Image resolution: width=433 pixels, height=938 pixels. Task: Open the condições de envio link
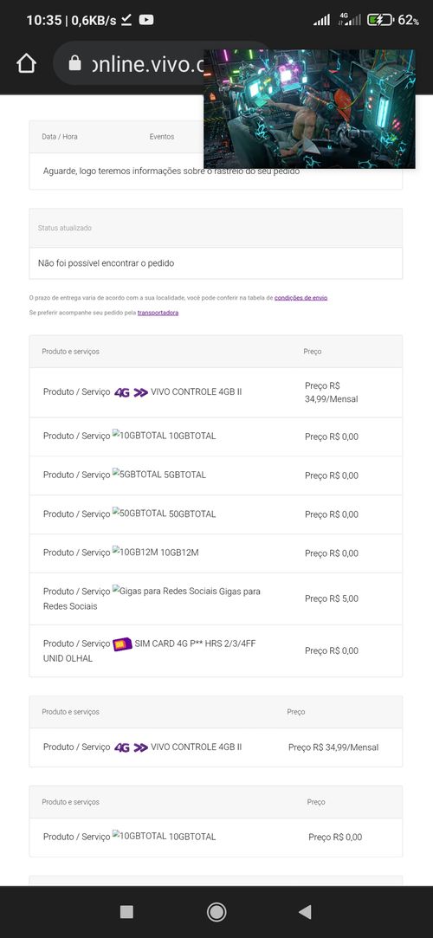pyautogui.click(x=301, y=297)
